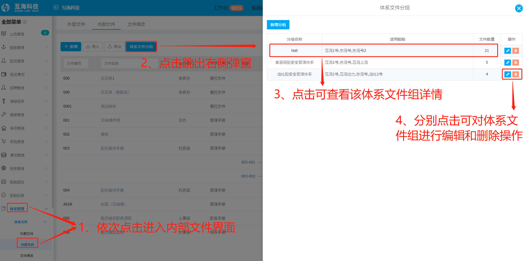Expand the 库存管理 menu chevron
Viewport: 525px width, 261px height.
[x=46, y=128]
